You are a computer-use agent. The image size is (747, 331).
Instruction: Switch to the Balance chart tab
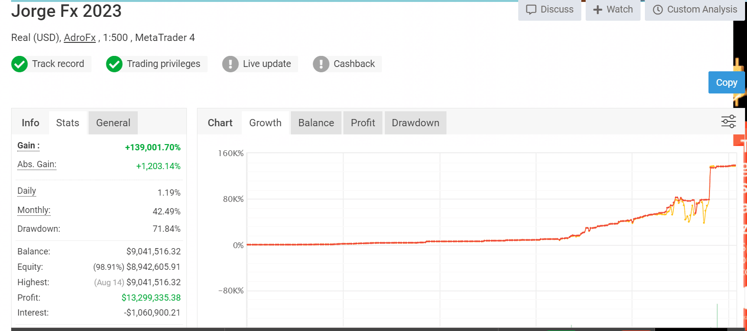point(315,122)
